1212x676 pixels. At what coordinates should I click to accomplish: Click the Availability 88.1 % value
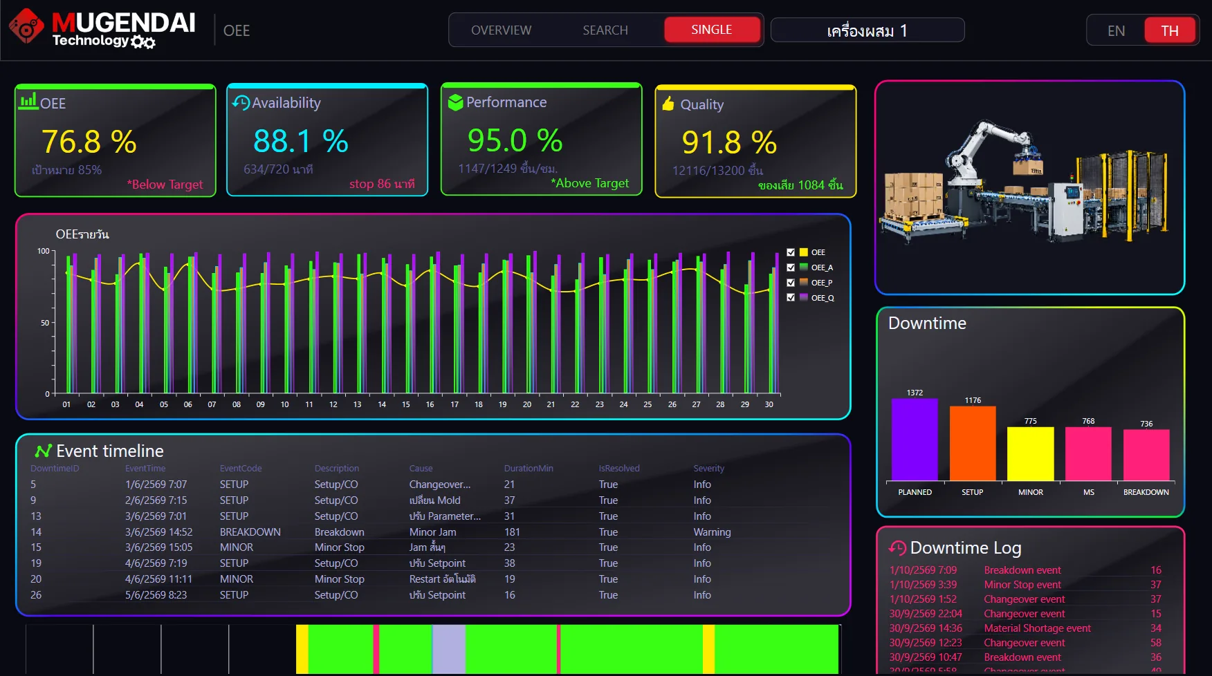pos(301,141)
